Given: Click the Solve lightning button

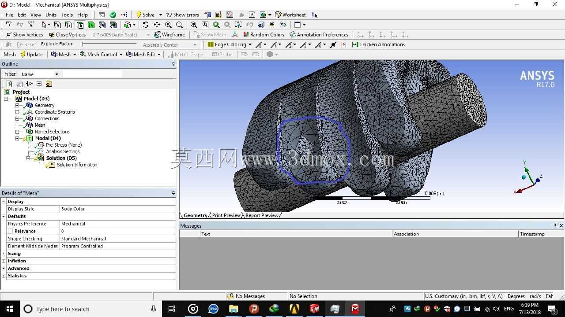Looking at the screenshot, I should (x=145, y=15).
